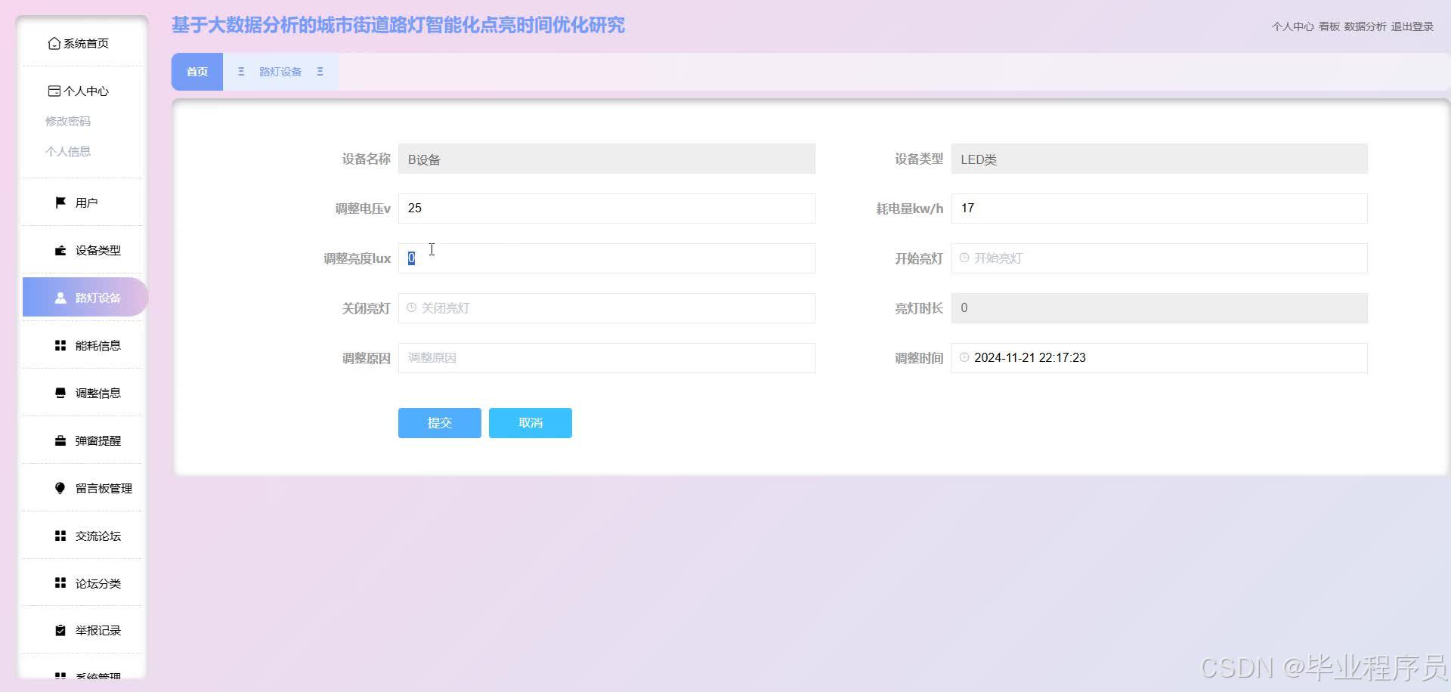
Task: Open 修改密码 submenu item
Action: pos(68,122)
